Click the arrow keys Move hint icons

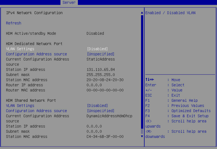149,80
